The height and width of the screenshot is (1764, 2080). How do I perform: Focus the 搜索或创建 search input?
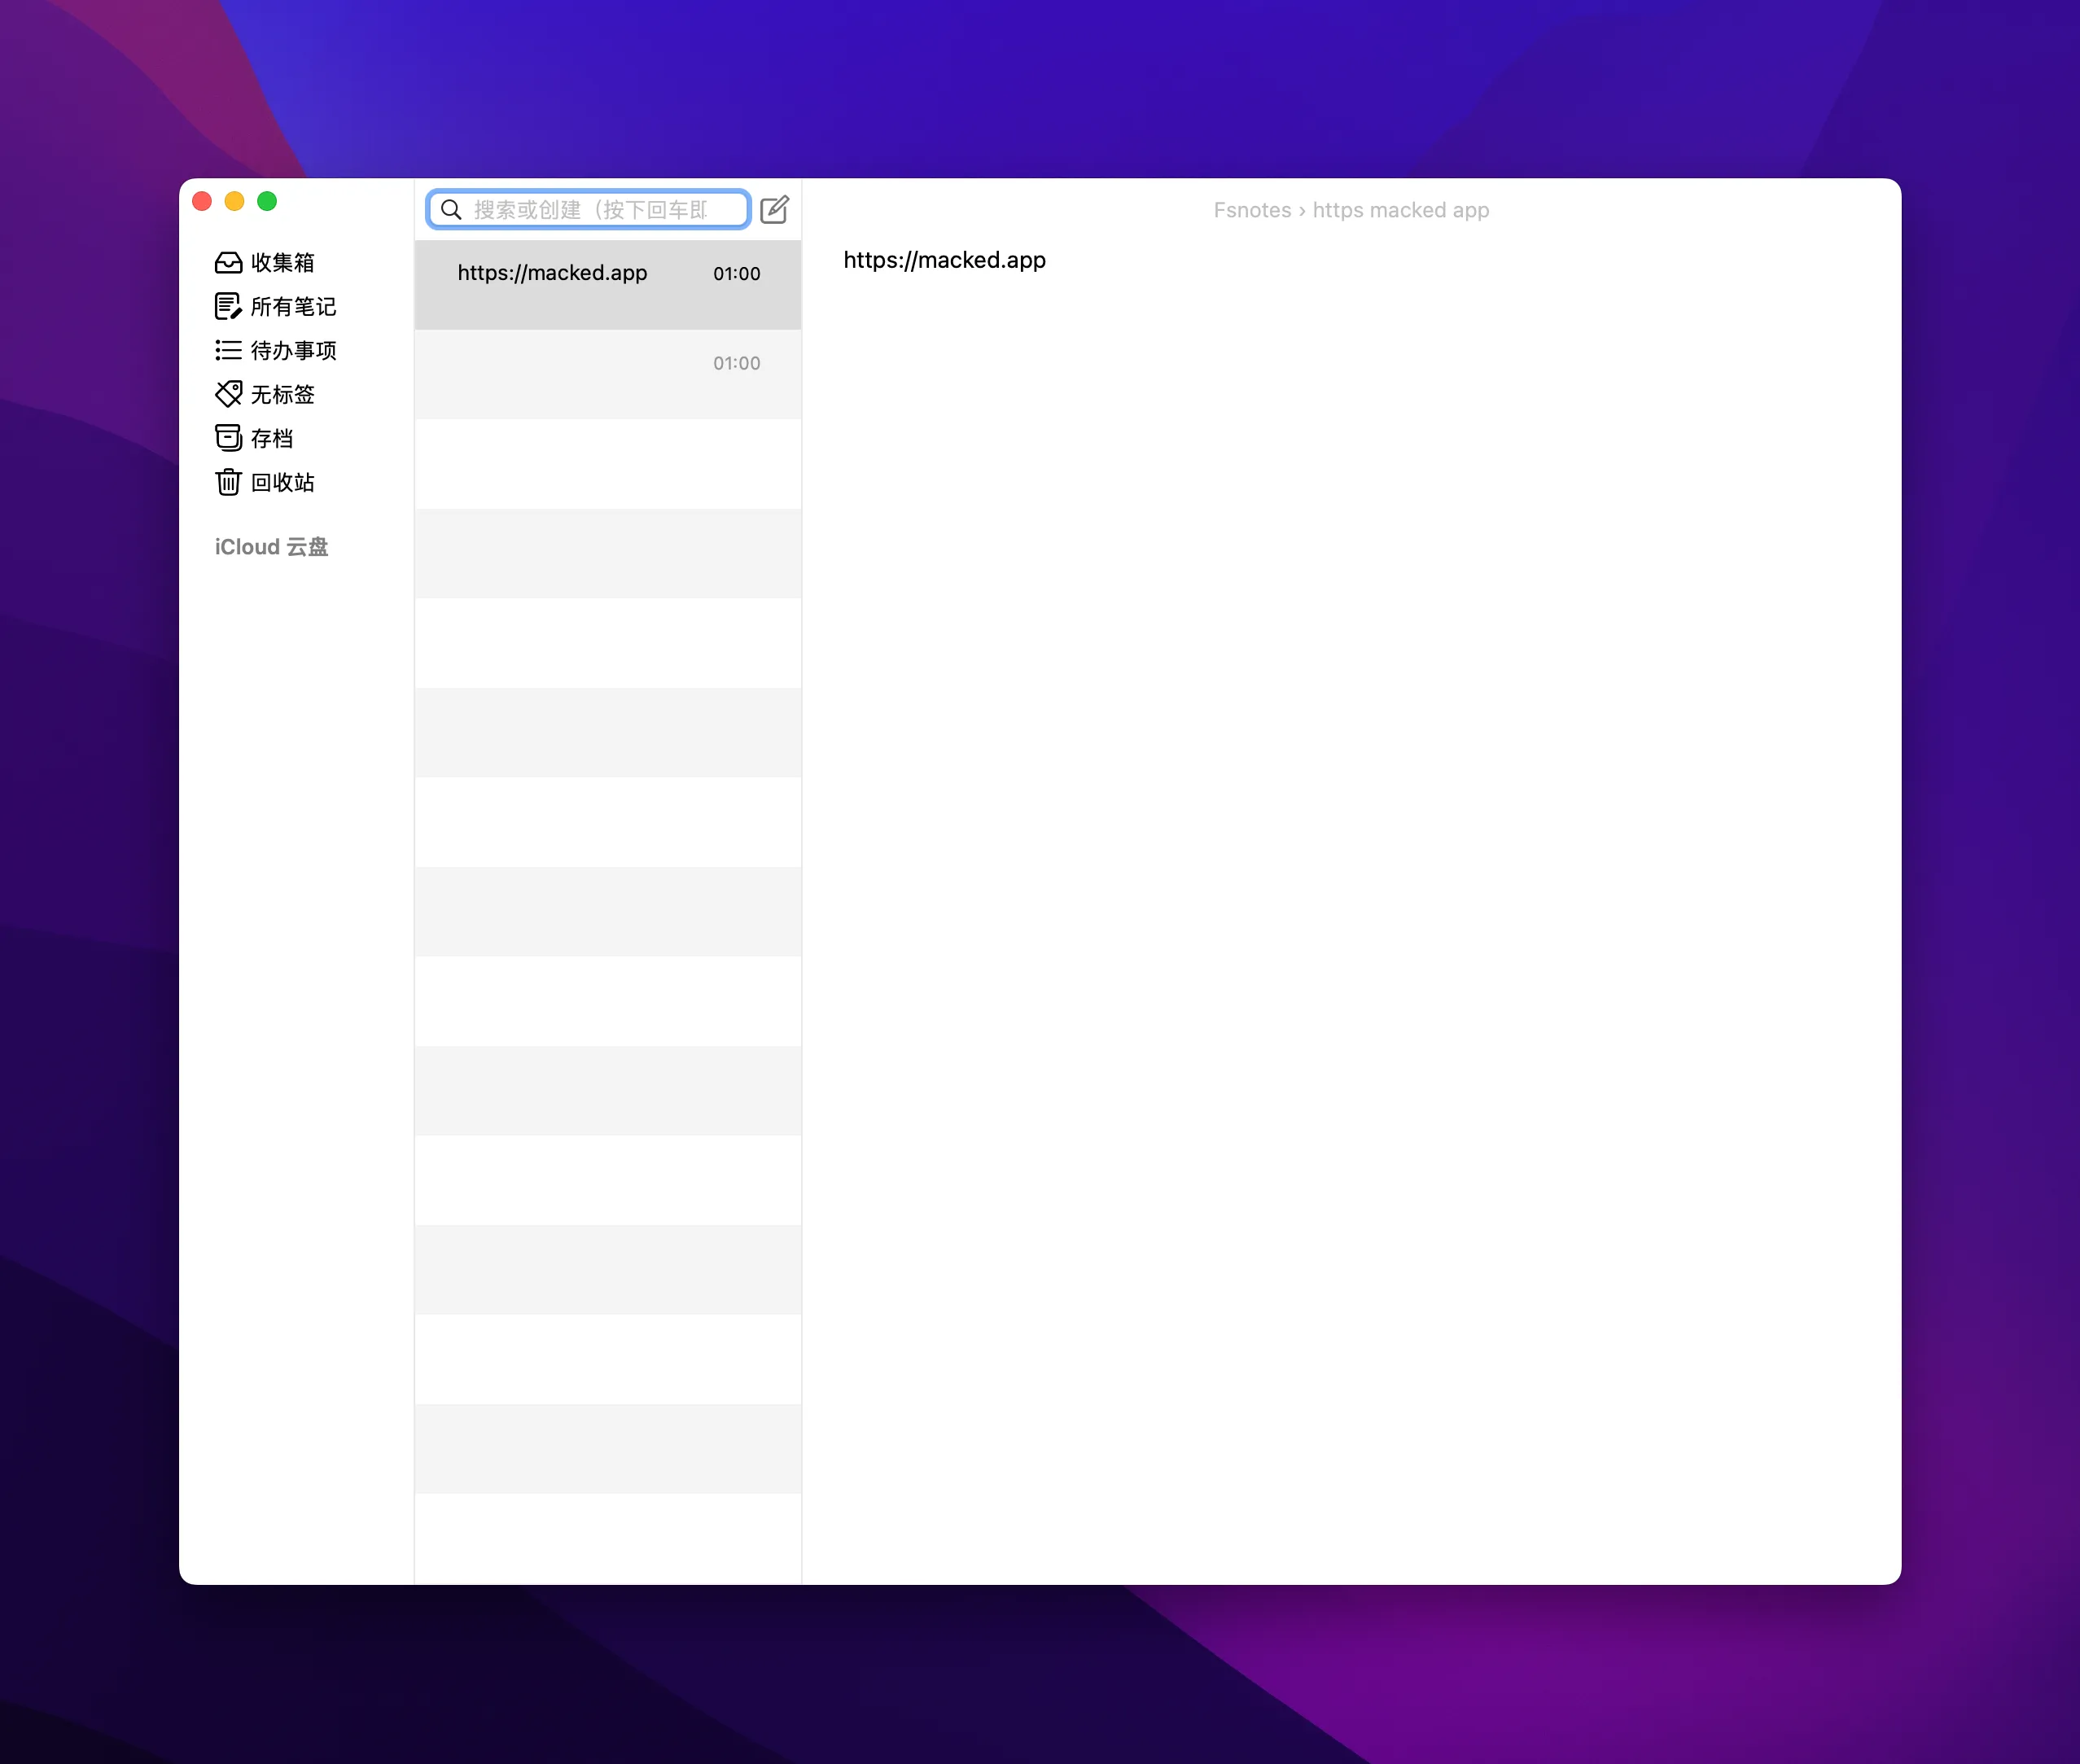(x=588, y=209)
